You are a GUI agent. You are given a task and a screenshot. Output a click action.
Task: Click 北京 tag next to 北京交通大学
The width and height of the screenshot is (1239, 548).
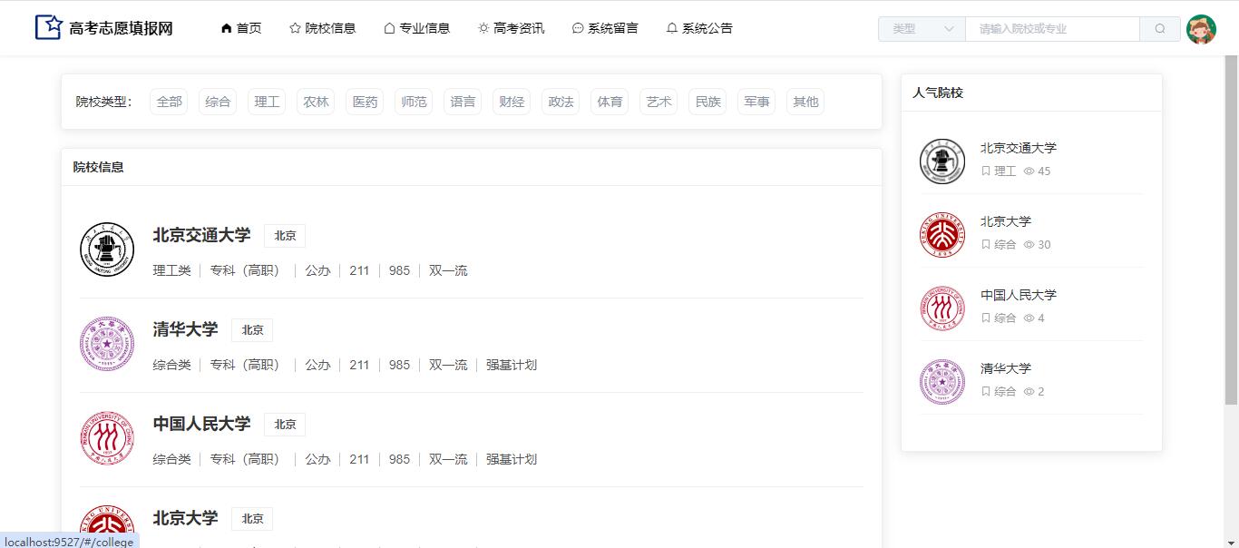[x=285, y=236]
